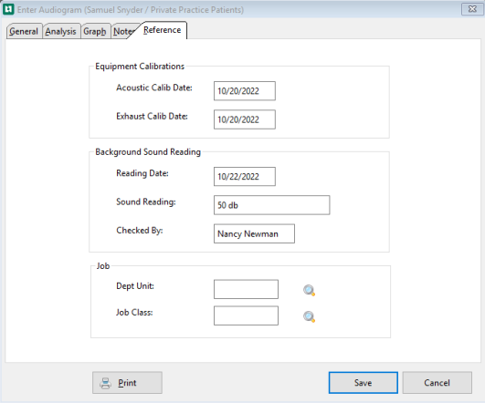This screenshot has height=403, width=485.
Task: Switch to the Graph tab
Action: [95, 31]
